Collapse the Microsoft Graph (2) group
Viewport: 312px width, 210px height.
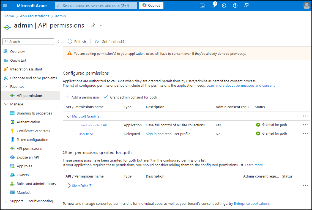69,116
